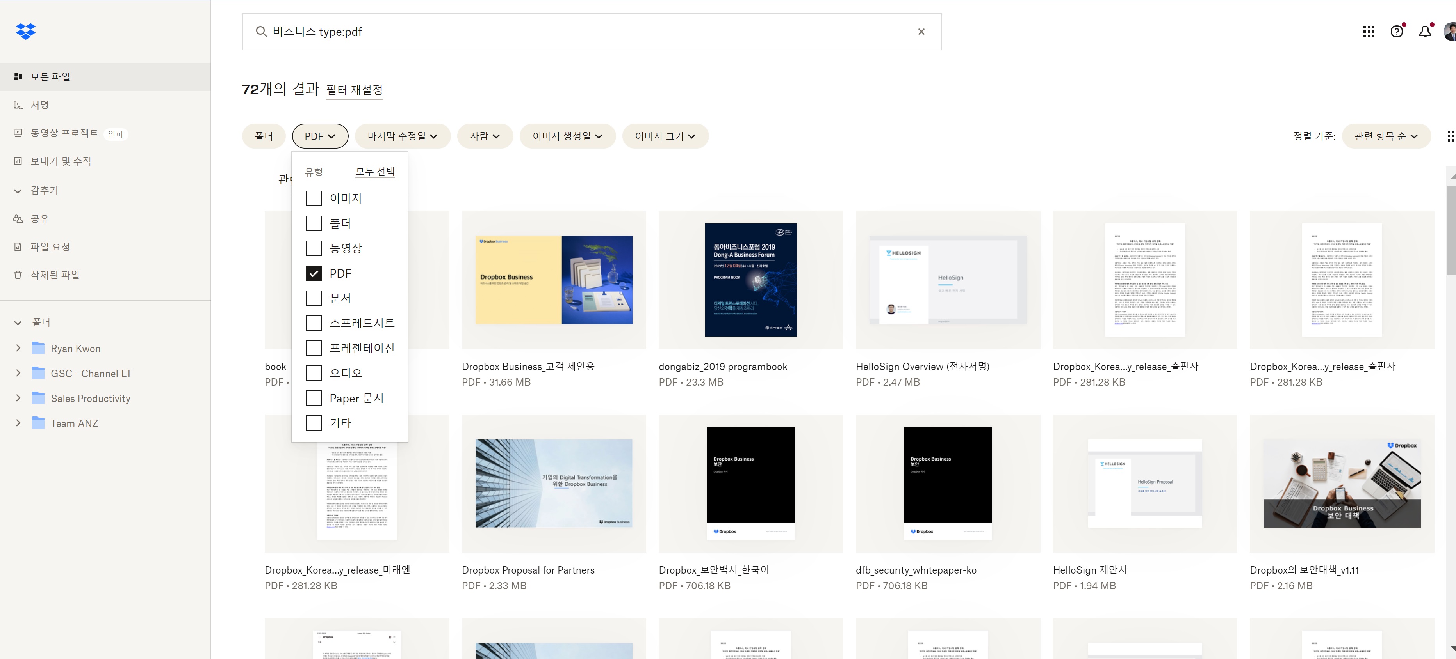The image size is (1456, 659).
Task: Clear the search with X icon
Action: click(x=921, y=32)
